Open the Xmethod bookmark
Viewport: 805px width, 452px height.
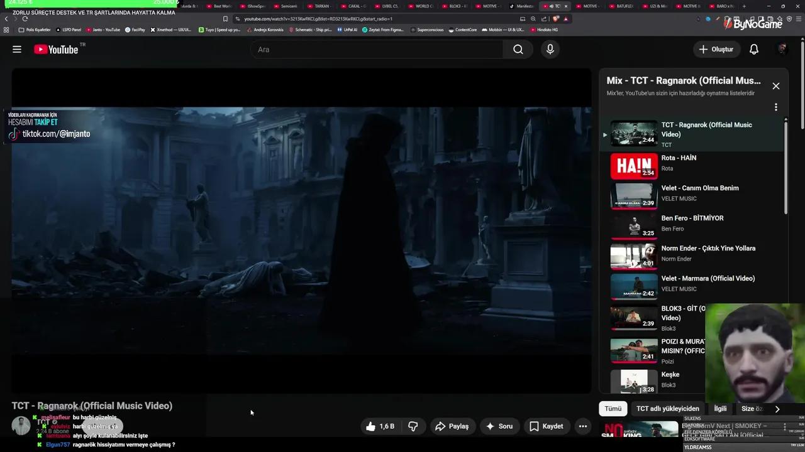click(170, 30)
